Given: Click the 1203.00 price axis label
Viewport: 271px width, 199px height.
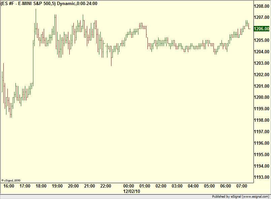Looking at the screenshot, I should tap(262, 63).
